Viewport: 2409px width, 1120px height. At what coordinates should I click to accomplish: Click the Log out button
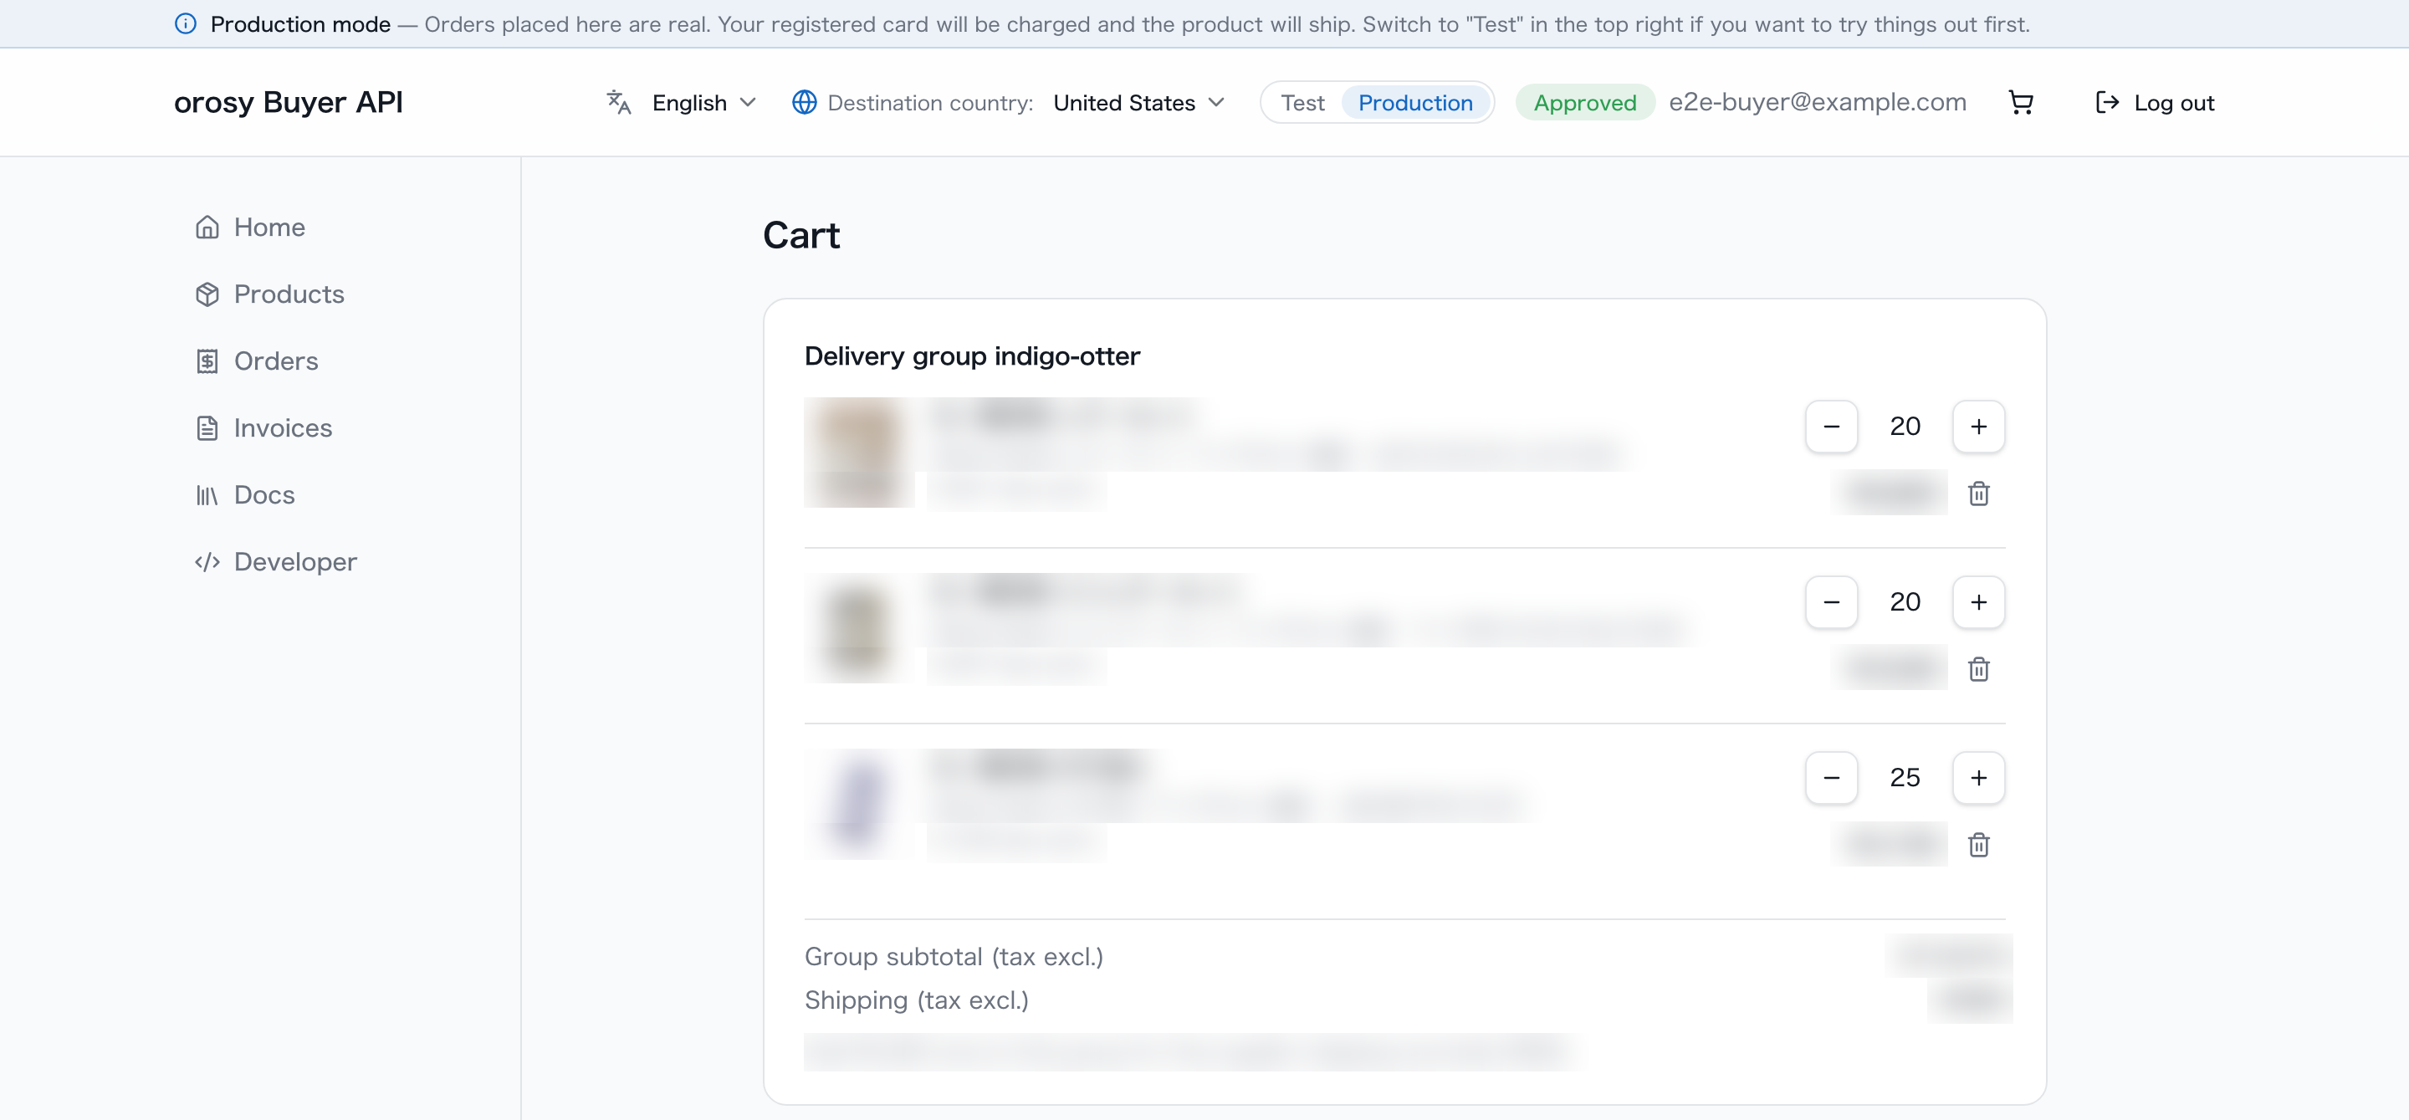click(2155, 102)
